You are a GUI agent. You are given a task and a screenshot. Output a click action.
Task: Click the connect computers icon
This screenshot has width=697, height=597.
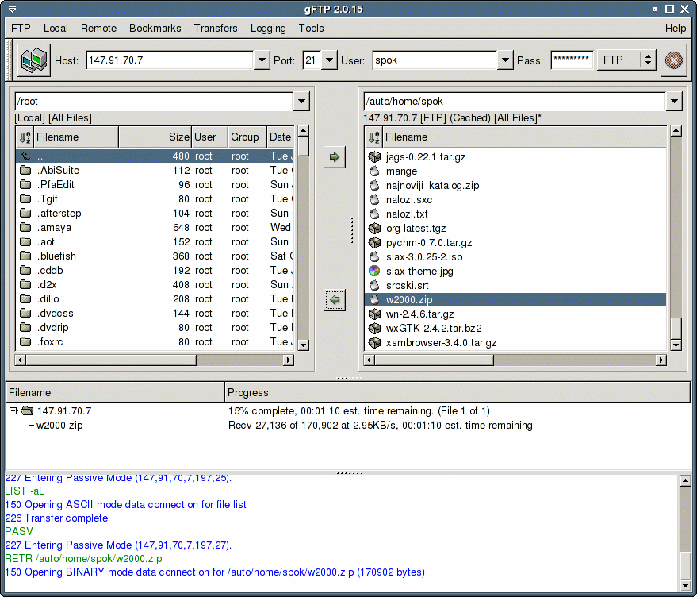34,60
